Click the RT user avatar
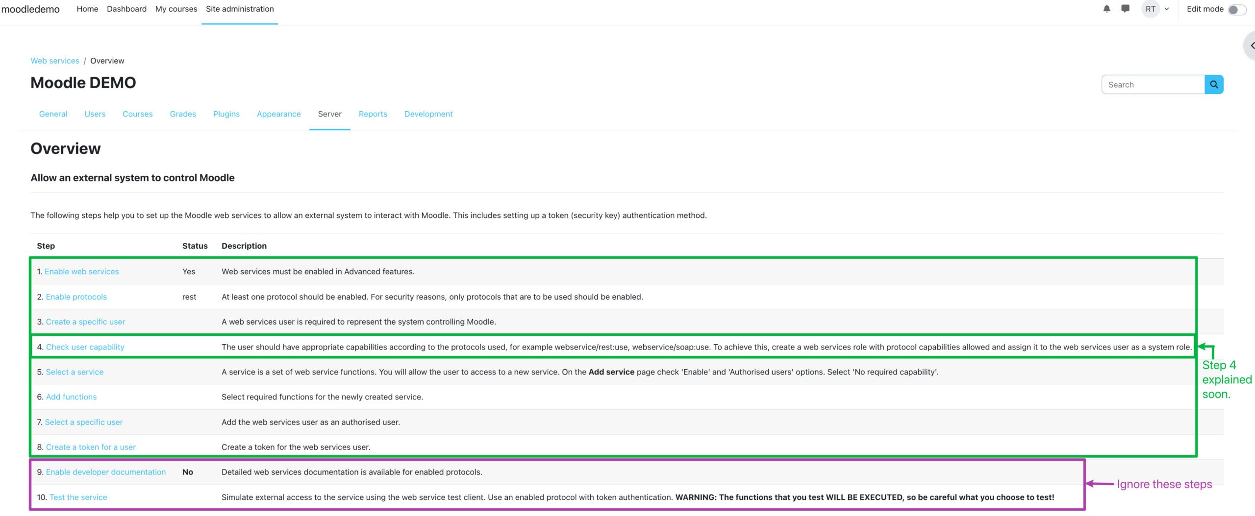The height and width of the screenshot is (516, 1255). tap(1150, 9)
